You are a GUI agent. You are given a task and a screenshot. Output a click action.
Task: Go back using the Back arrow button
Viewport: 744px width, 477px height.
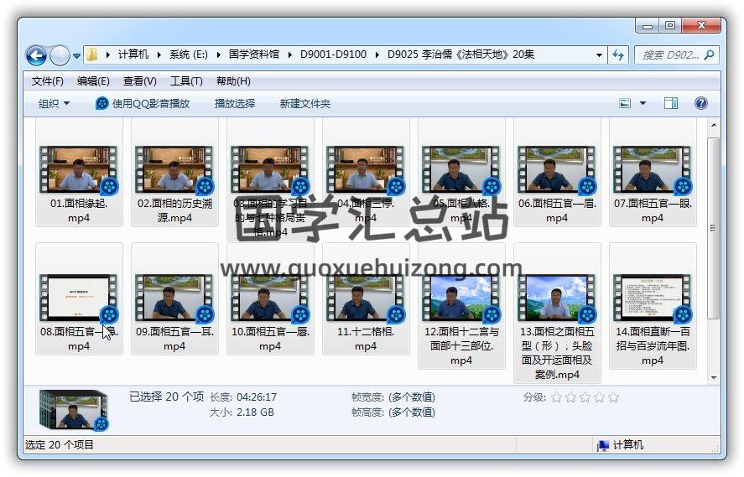(36, 55)
